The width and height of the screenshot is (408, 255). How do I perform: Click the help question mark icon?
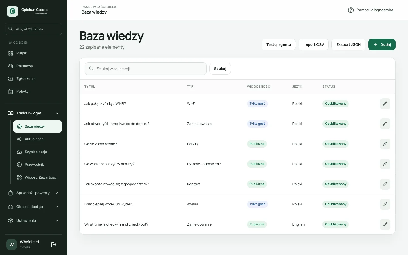351,10
